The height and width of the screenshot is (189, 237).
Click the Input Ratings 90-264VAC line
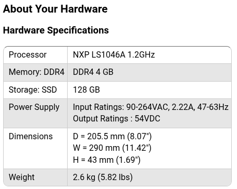(150, 107)
